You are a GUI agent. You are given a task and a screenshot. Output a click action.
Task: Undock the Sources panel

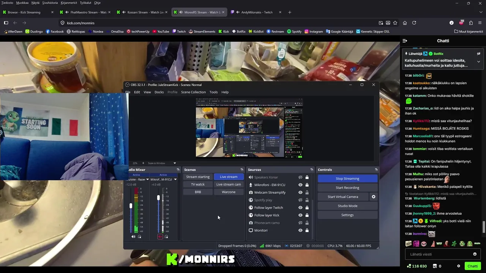(312, 170)
